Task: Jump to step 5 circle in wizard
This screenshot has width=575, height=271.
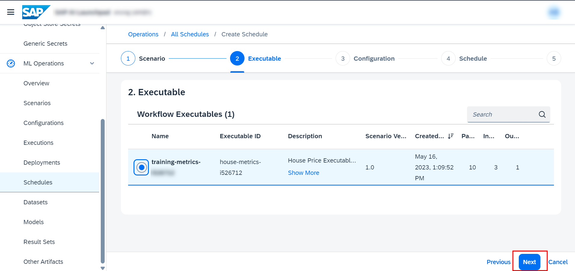Action: click(554, 59)
